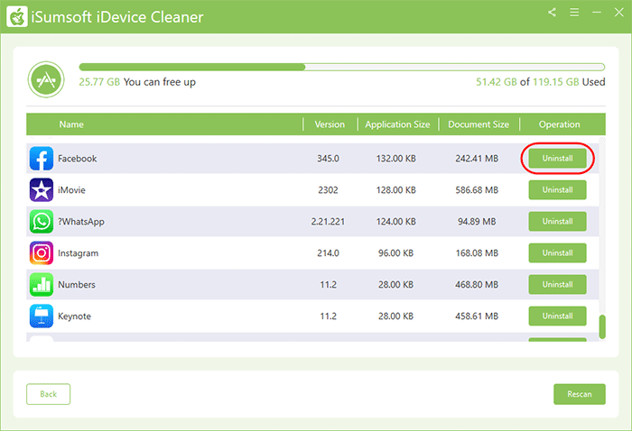Click the Operation column header

(560, 124)
